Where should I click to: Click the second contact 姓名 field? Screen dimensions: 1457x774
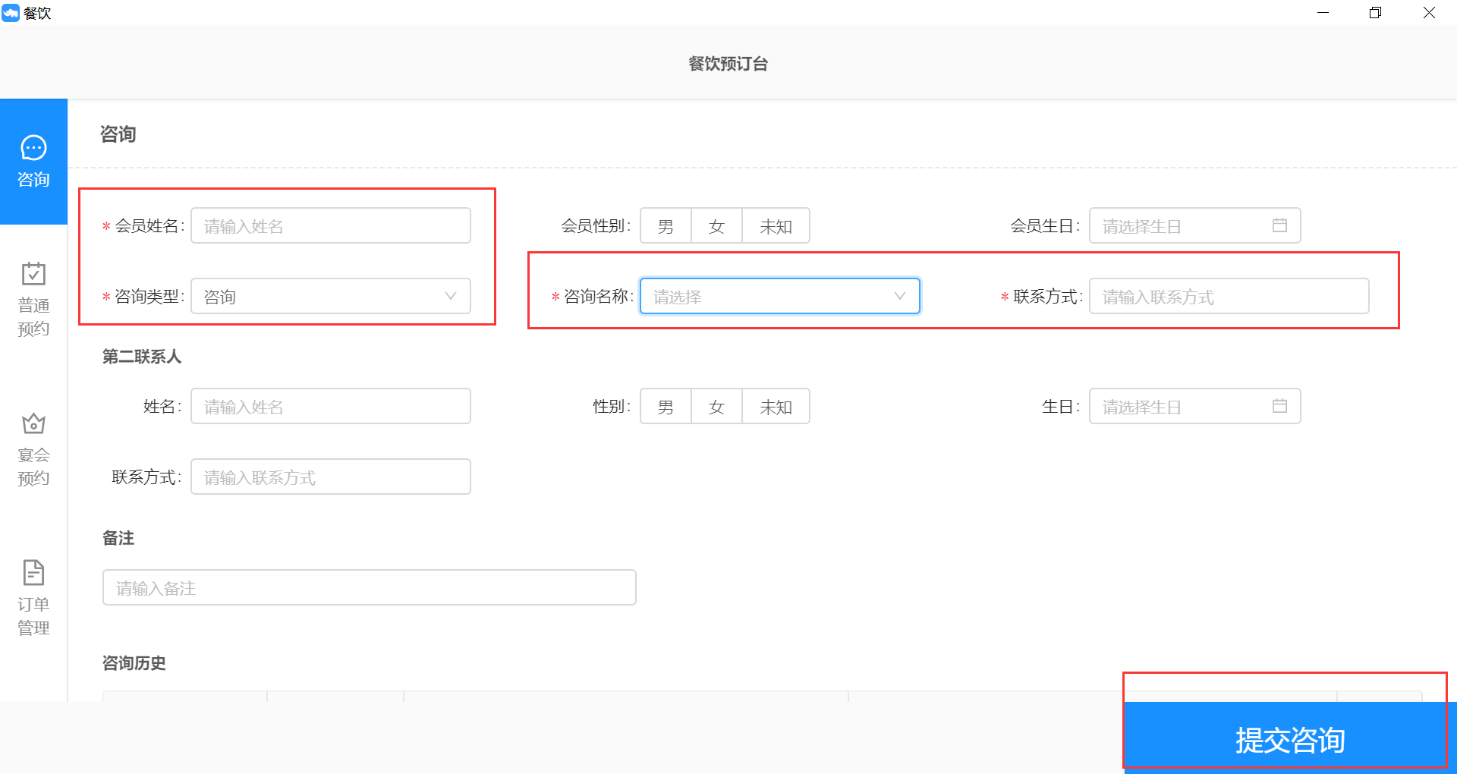pyautogui.click(x=331, y=406)
